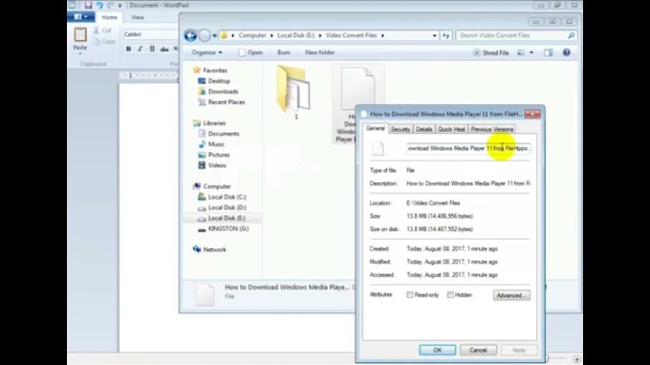
Task: Switch to General tab in Properties dialog
Action: pyautogui.click(x=375, y=128)
